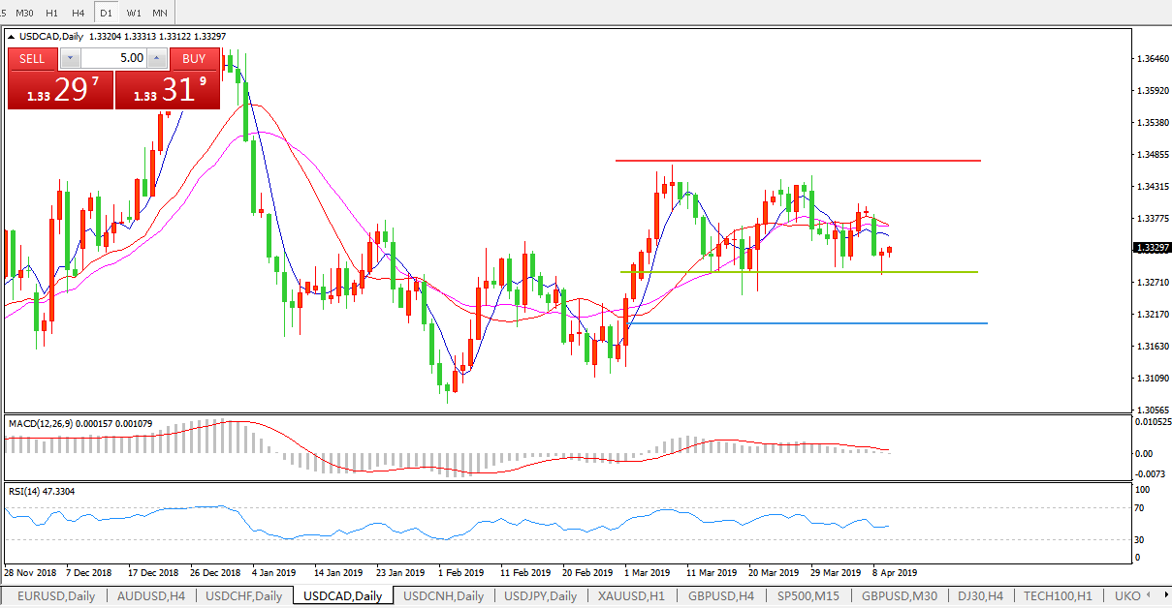
Task: Choose the H4 timeframe
Action: pos(79,13)
